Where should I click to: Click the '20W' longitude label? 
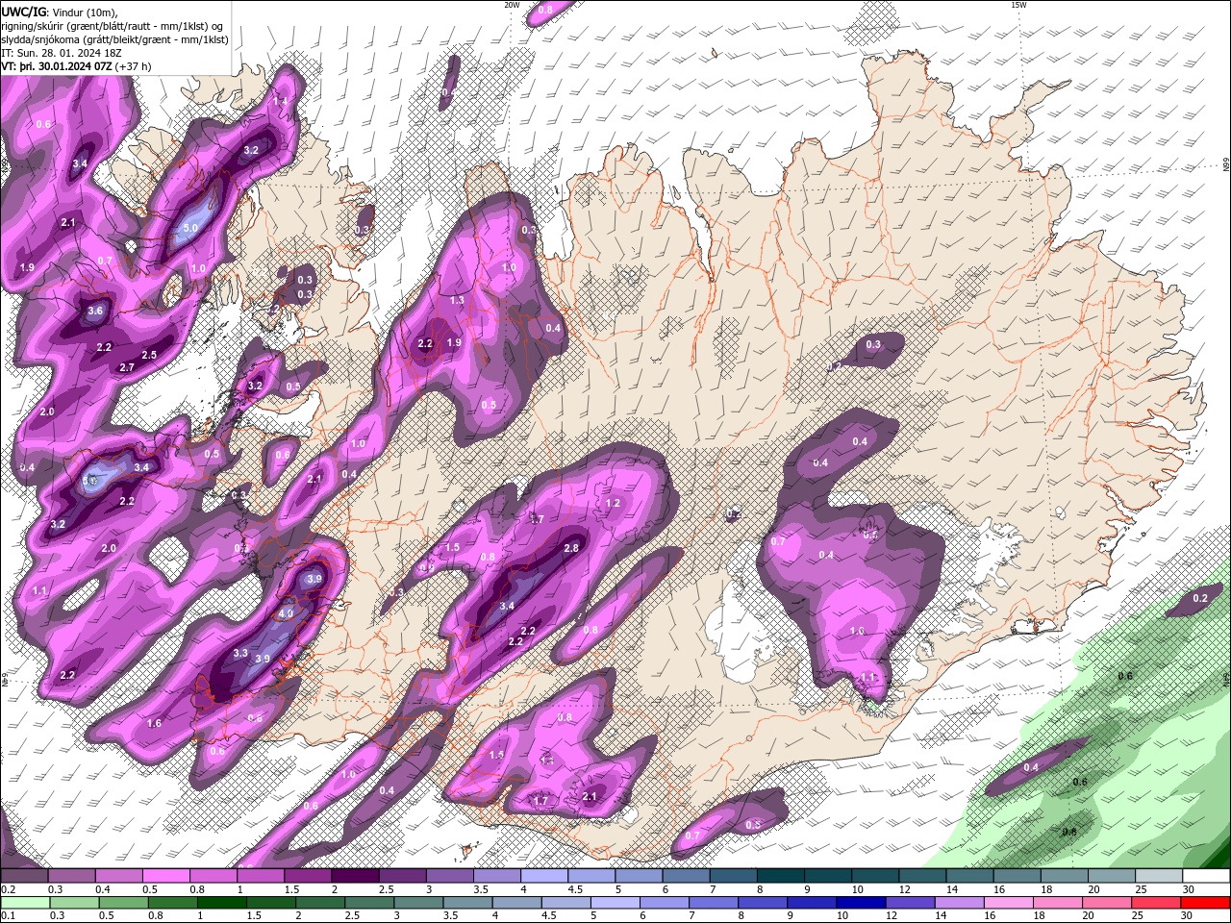[512, 5]
